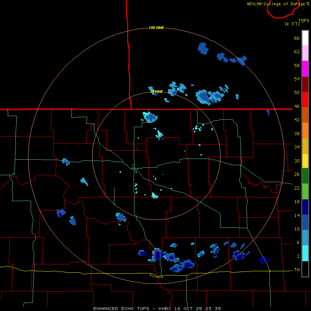The image size is (311, 311).
Task: Click the bright red legend swatch
Action: [305, 100]
